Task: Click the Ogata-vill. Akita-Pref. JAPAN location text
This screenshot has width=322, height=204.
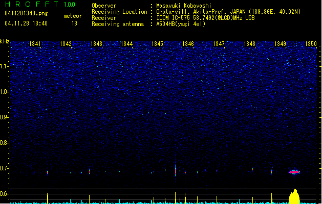Action: pos(201,12)
